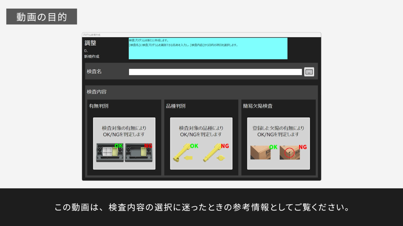The width and height of the screenshot is (403, 226).
Task: Click the 検査内容 section header
Action: [97, 92]
